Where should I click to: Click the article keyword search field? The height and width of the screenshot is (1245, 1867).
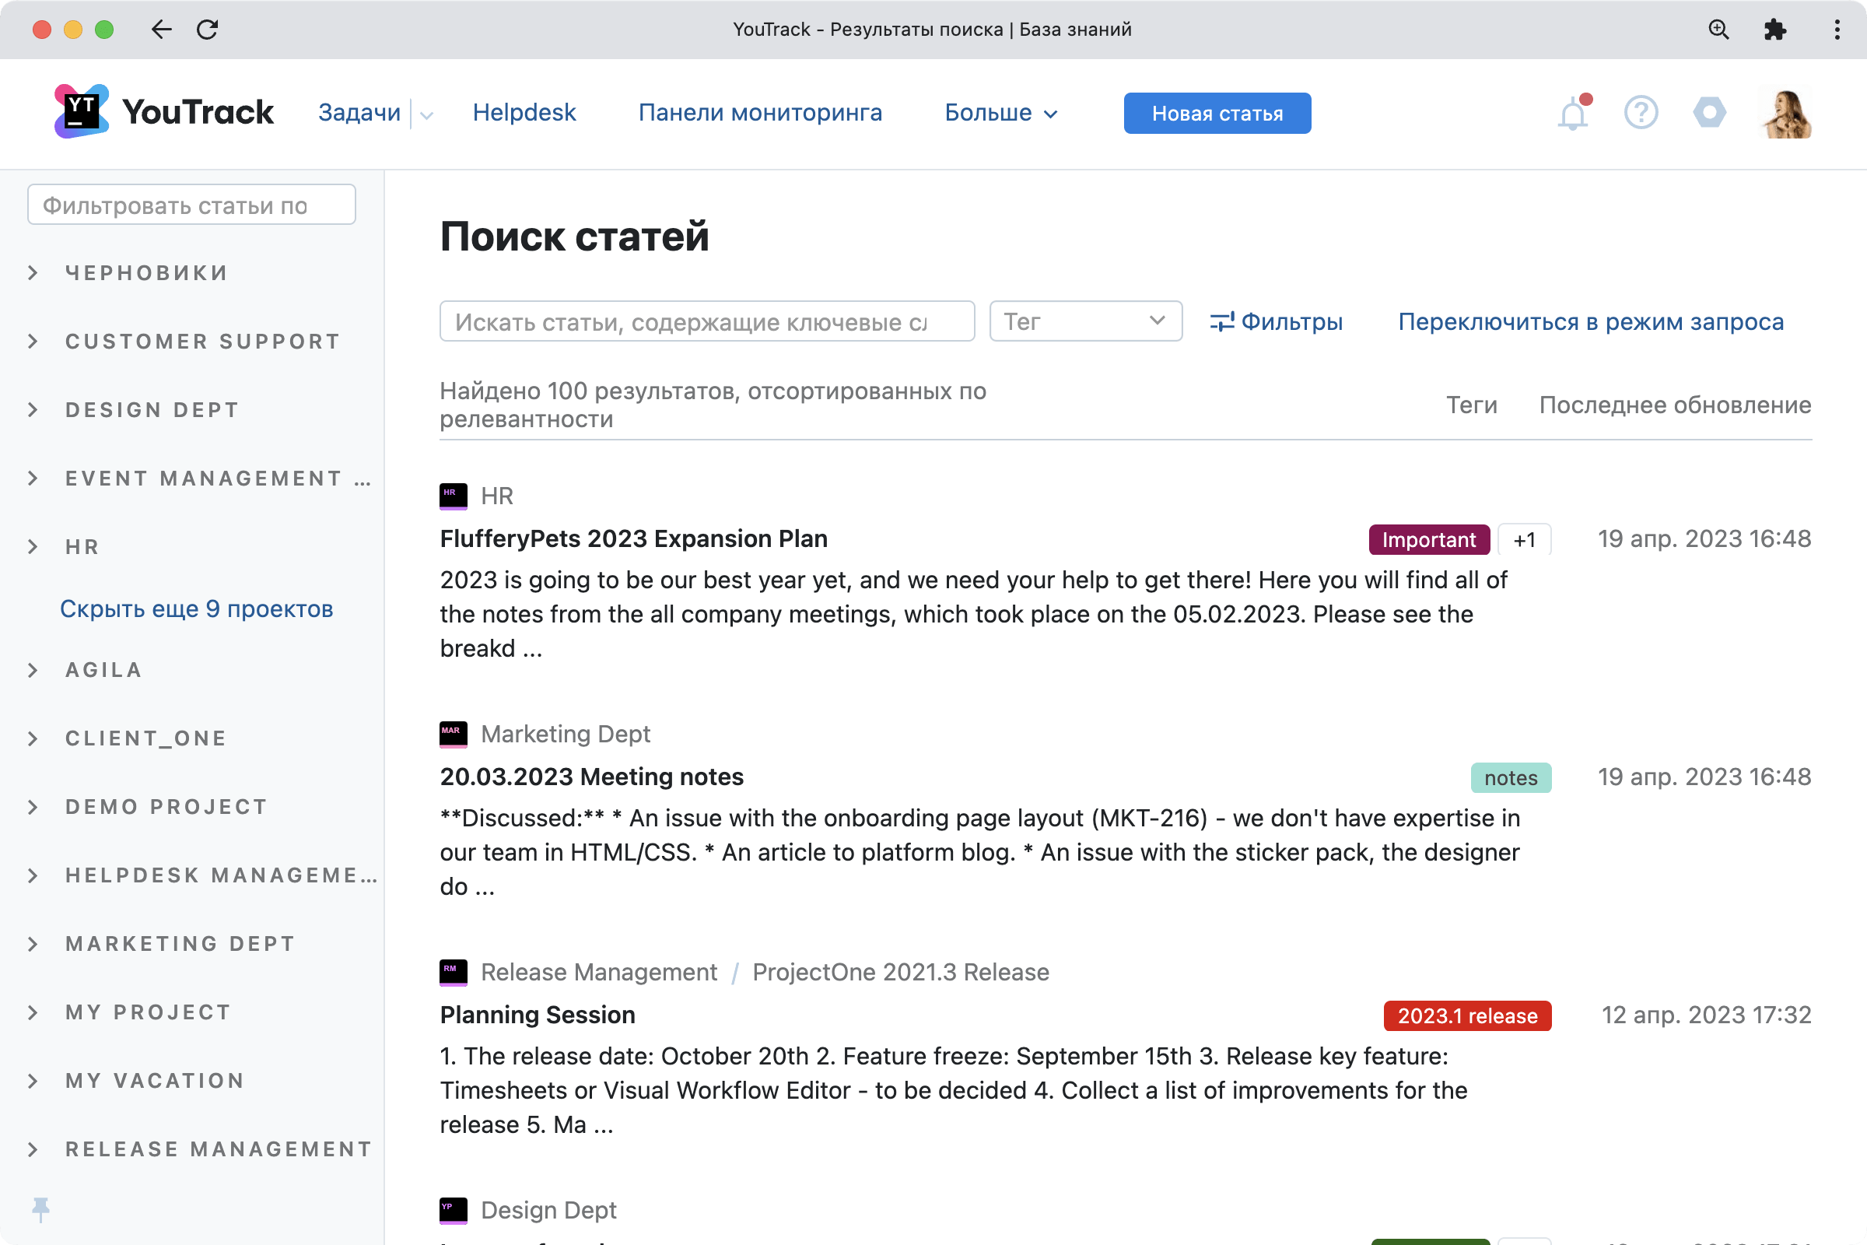coord(706,321)
